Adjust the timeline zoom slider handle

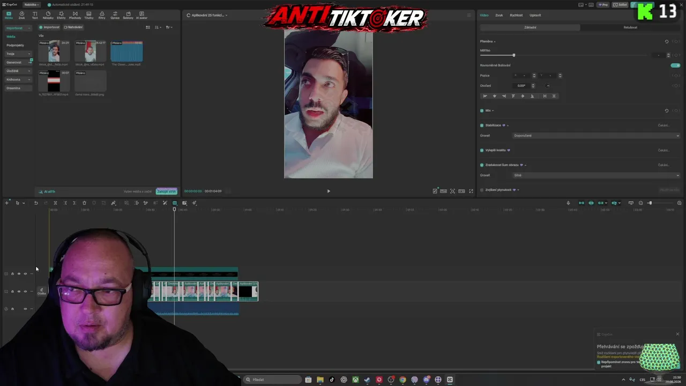tap(650, 203)
